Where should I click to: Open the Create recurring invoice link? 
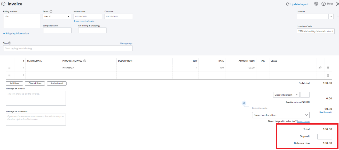(84, 21)
